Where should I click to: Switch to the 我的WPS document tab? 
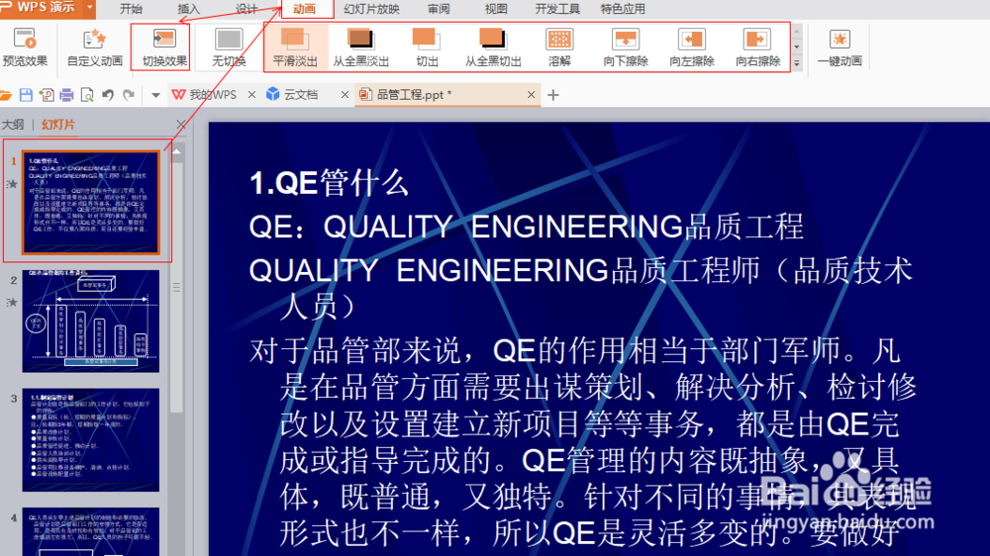point(213,95)
